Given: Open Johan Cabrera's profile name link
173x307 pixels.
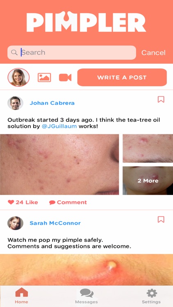Looking at the screenshot, I should click(52, 103).
